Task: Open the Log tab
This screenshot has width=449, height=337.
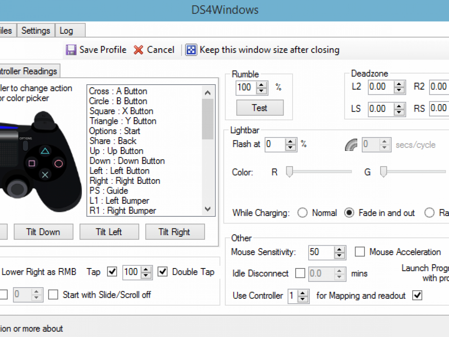Action: tap(70, 31)
